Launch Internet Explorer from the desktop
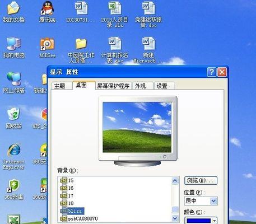 pyautogui.click(x=14, y=150)
